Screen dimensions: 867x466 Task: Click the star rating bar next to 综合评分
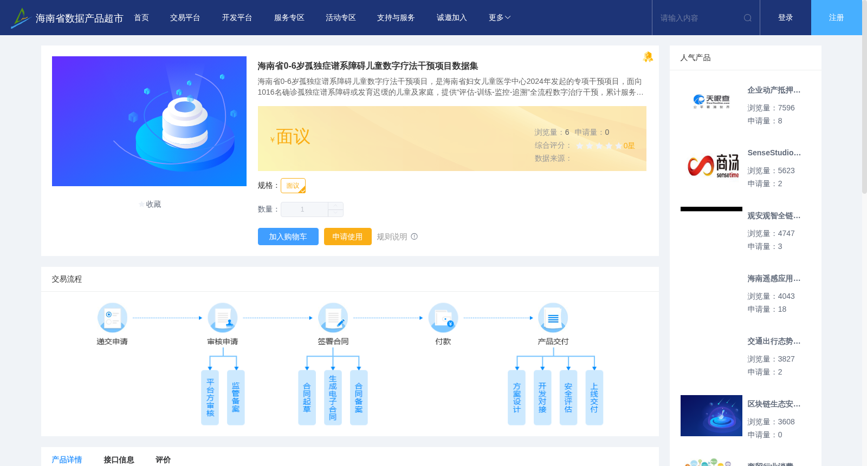coord(599,146)
